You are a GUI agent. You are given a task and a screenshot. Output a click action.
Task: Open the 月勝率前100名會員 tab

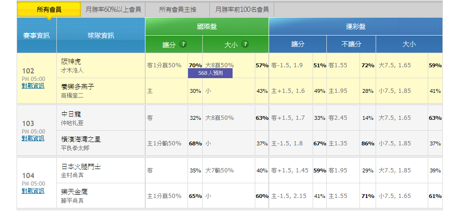pos(242,9)
